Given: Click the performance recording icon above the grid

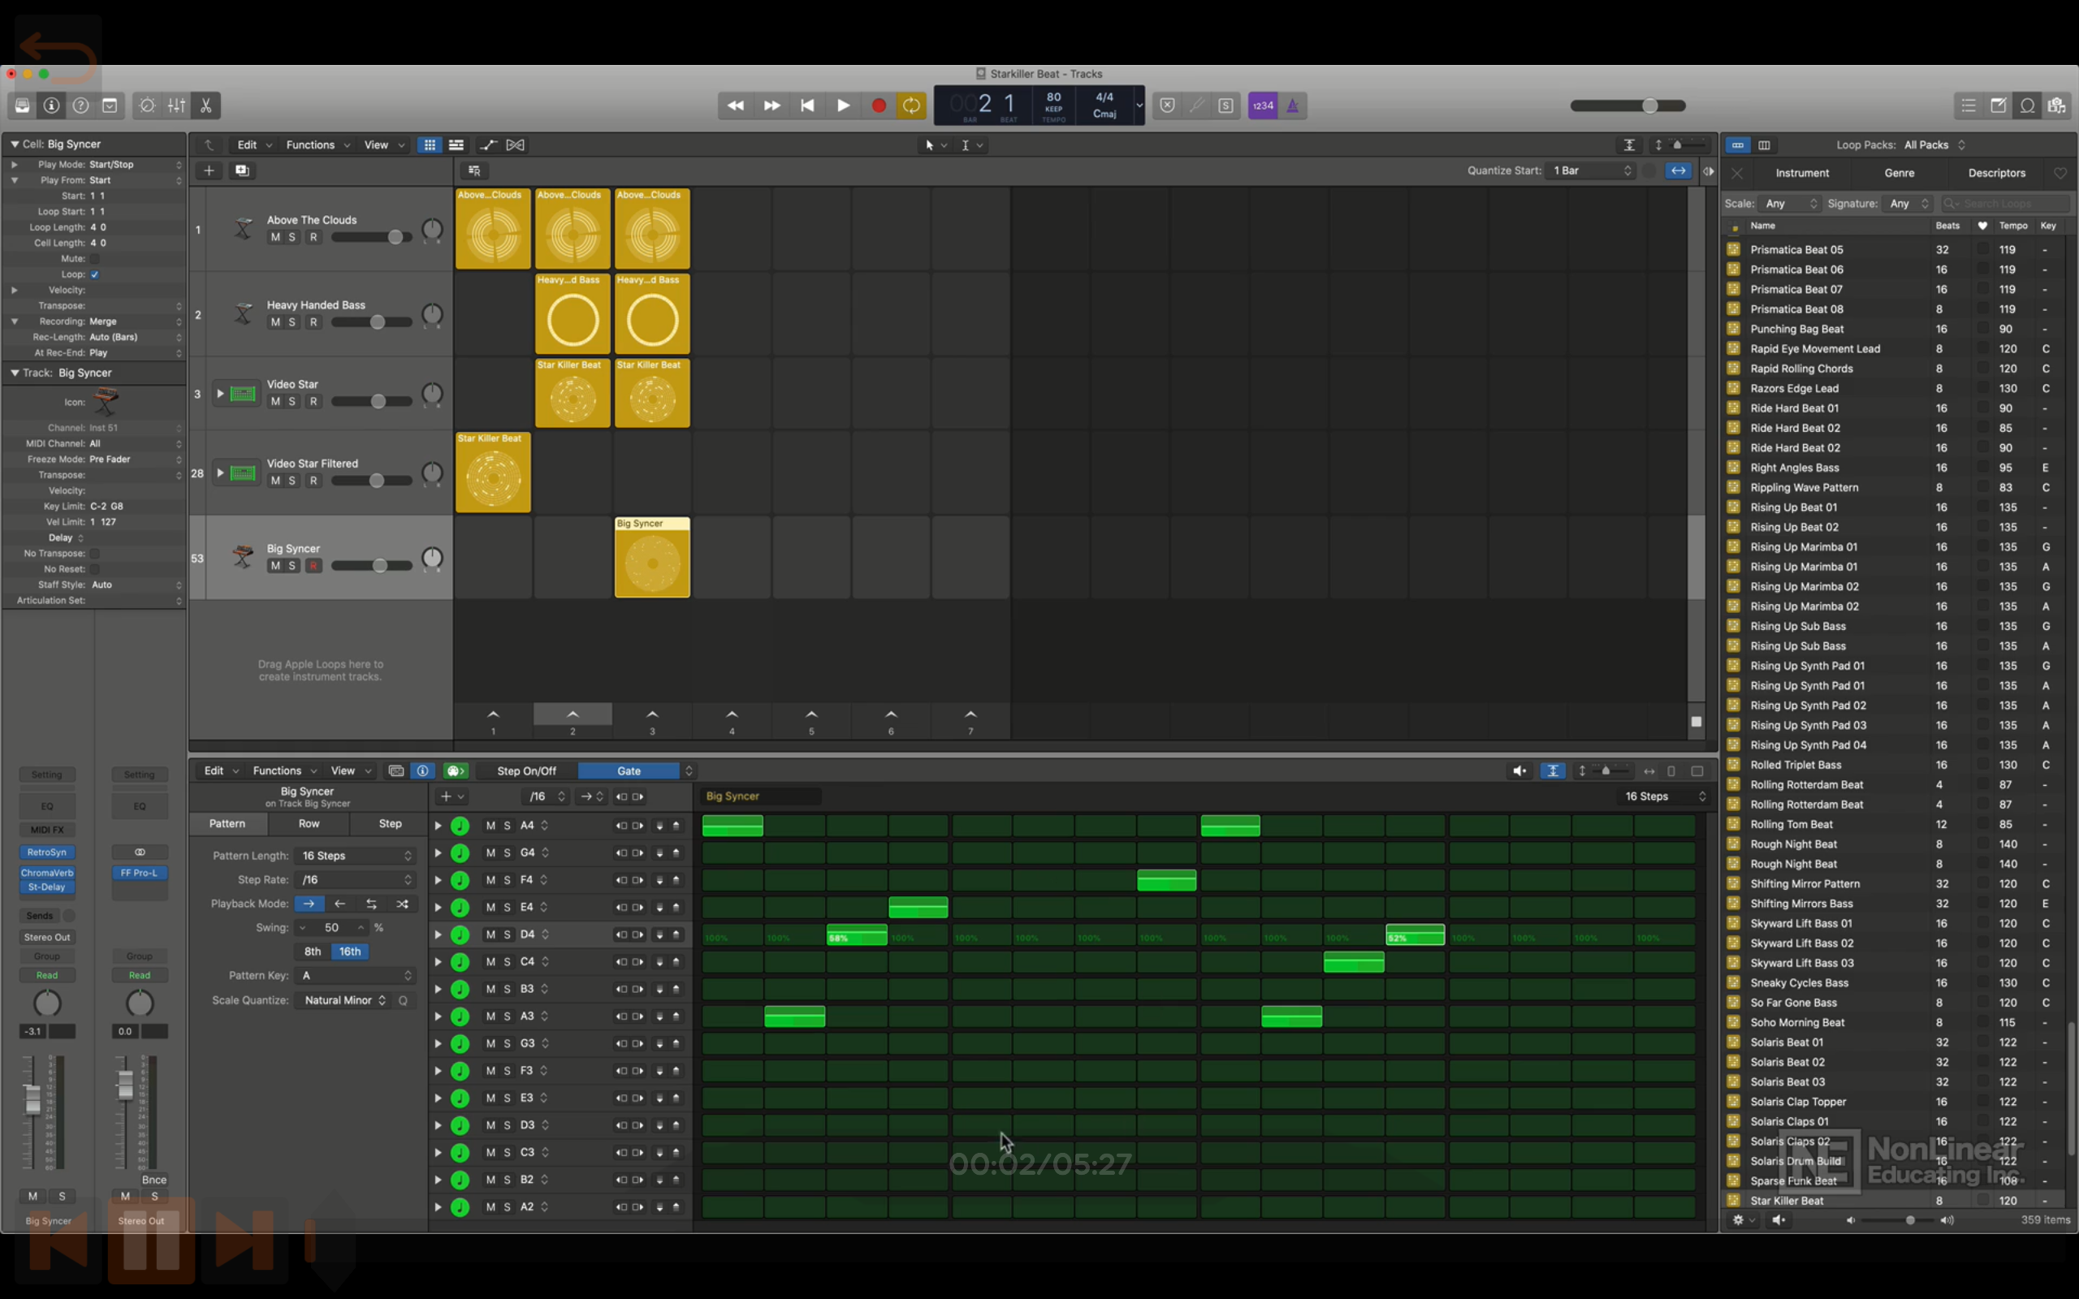Looking at the screenshot, I should click(x=473, y=170).
